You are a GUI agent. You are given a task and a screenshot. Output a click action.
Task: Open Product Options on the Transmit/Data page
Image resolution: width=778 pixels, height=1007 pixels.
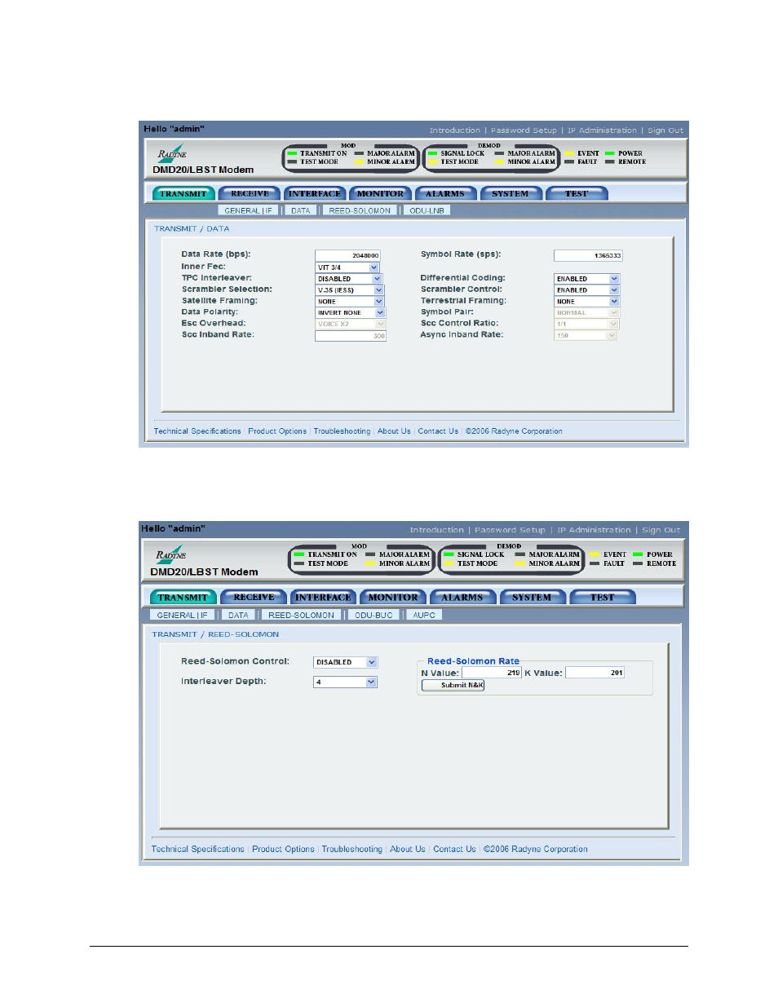pyautogui.click(x=277, y=431)
